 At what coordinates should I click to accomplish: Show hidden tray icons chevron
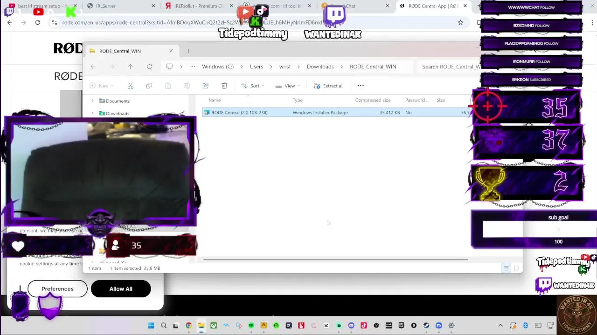click(x=500, y=326)
